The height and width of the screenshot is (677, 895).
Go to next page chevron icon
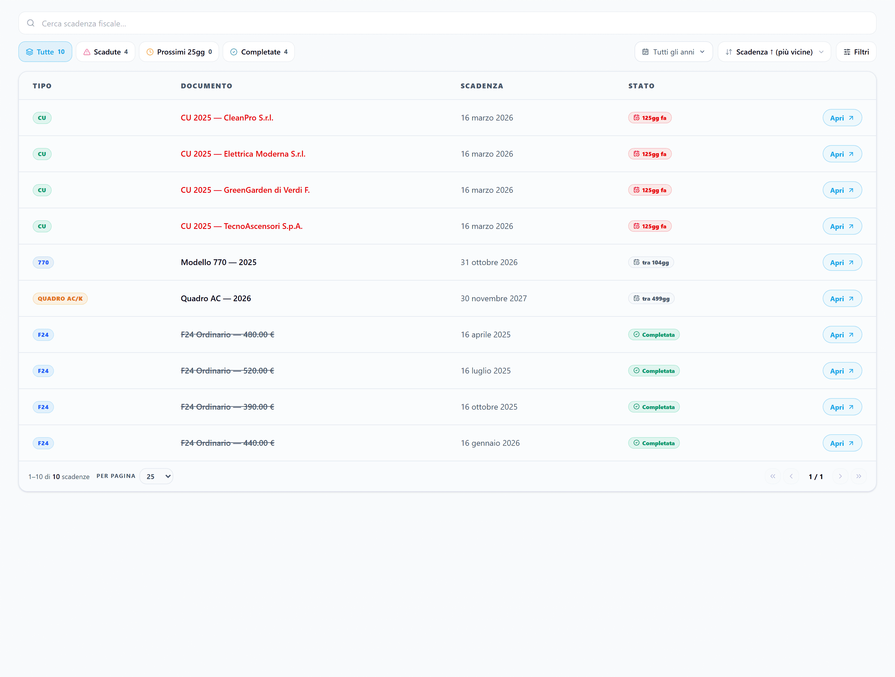(x=840, y=476)
